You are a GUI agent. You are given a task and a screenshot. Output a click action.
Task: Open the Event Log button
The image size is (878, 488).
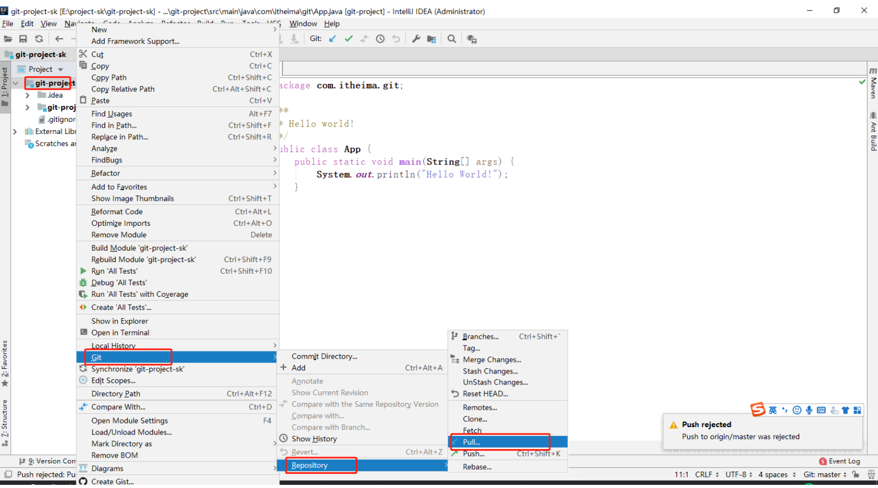840,461
